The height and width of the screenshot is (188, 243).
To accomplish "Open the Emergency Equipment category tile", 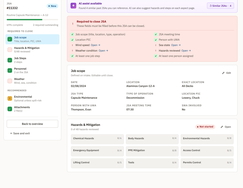I will [x=97, y=151].
